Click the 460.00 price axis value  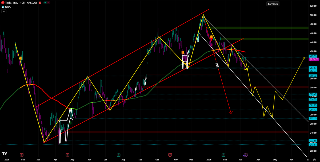coord(313,33)
